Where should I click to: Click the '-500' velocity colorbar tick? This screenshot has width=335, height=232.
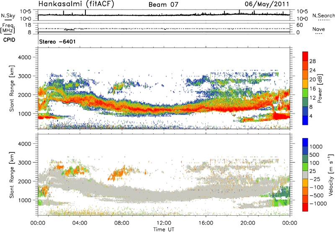coord(316,195)
